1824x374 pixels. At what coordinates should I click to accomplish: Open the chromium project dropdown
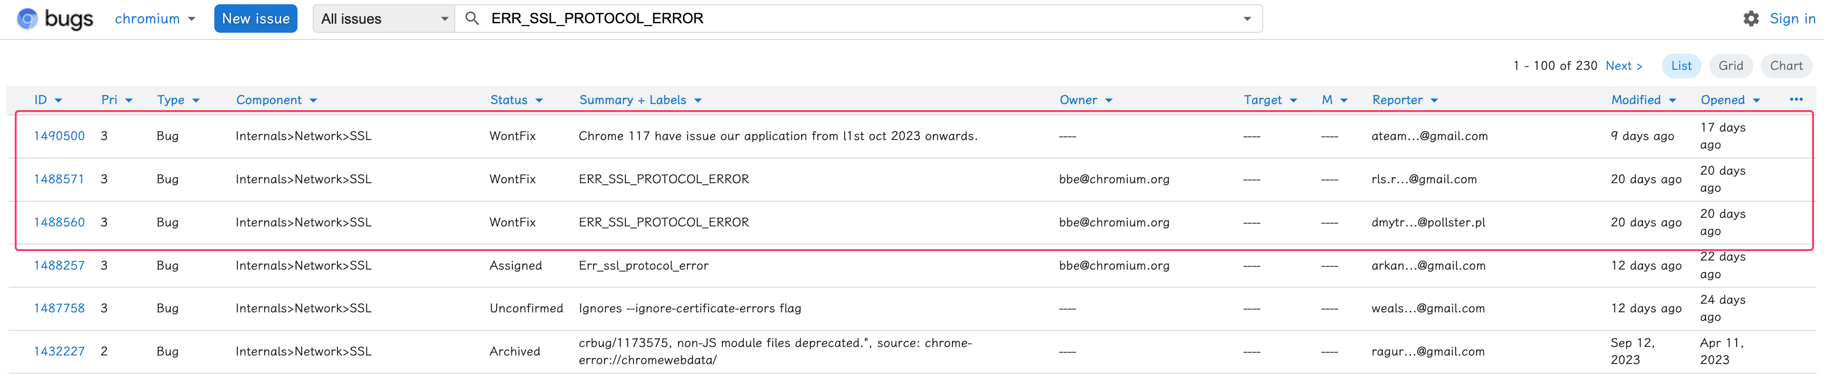(x=154, y=19)
